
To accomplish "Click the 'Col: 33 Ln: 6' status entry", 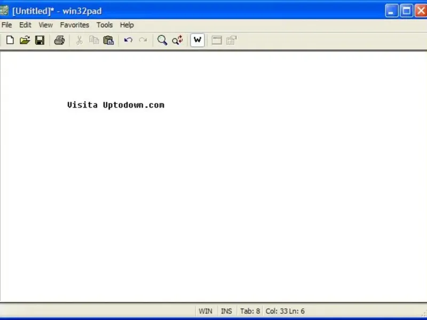I will pyautogui.click(x=285, y=311).
